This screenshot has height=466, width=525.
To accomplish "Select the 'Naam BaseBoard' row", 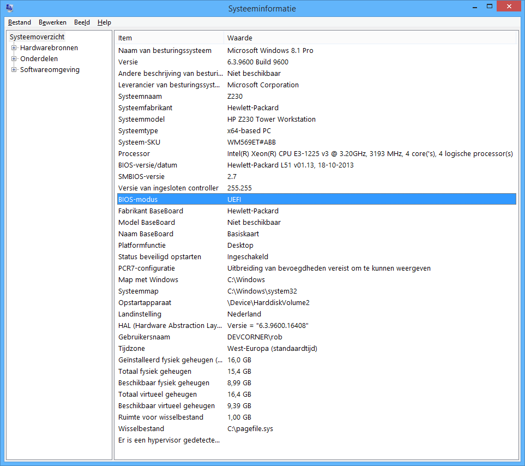I will tap(316, 234).
